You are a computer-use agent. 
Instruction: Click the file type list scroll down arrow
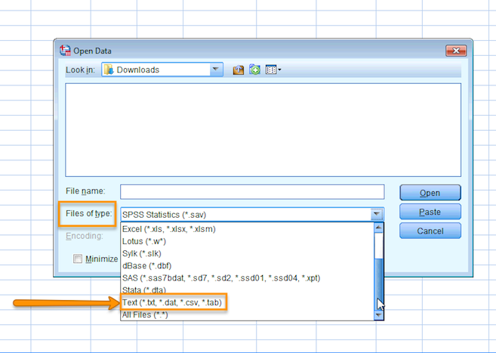click(x=379, y=315)
